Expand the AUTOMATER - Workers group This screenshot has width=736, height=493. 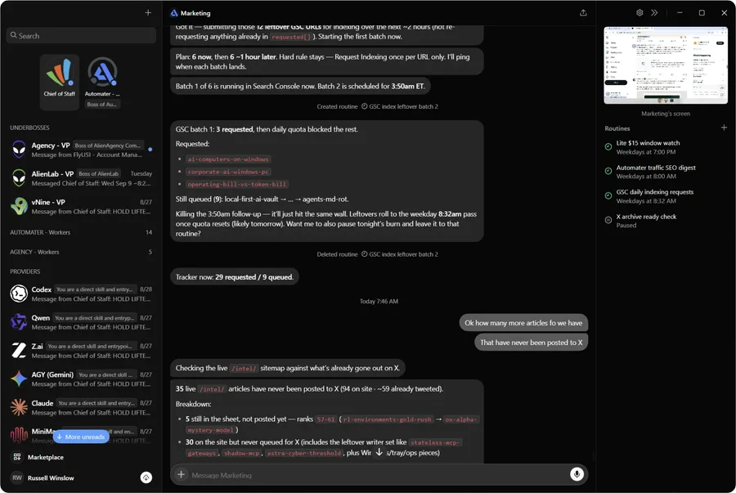tap(81, 232)
